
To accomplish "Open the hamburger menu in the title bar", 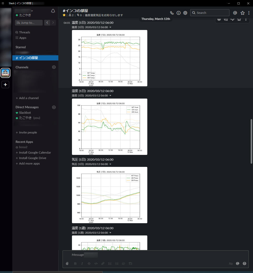I will 3,3.
